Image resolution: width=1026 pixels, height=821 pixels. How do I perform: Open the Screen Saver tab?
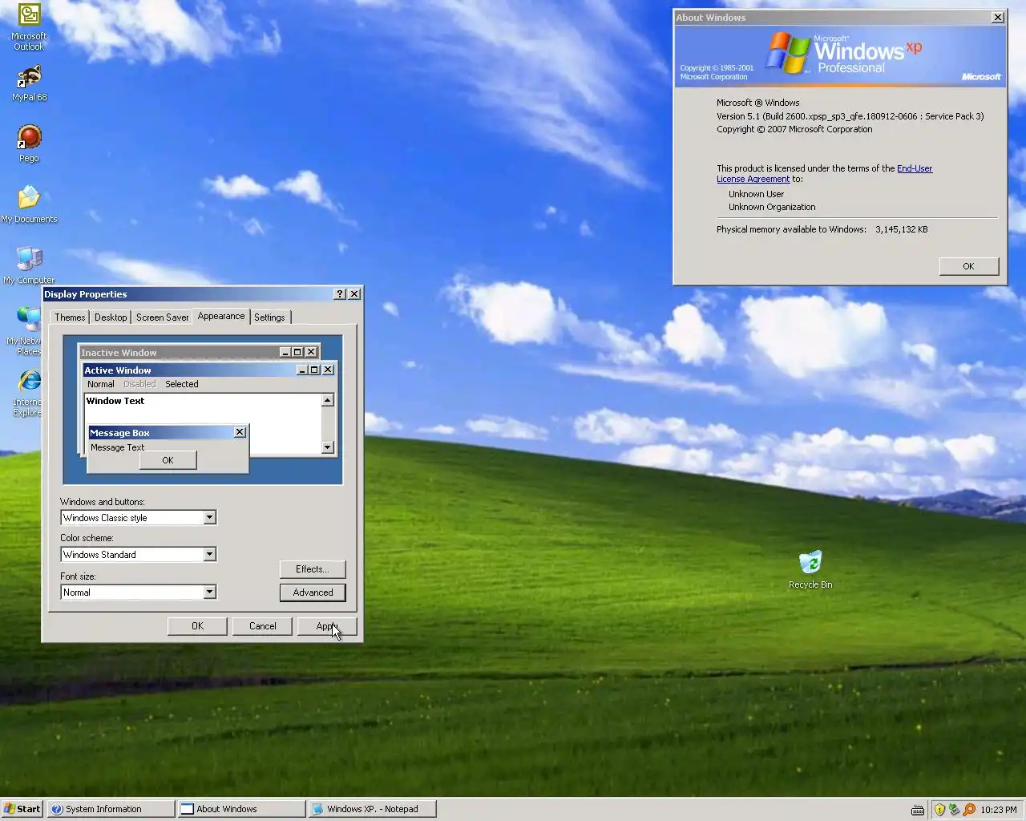click(x=162, y=317)
